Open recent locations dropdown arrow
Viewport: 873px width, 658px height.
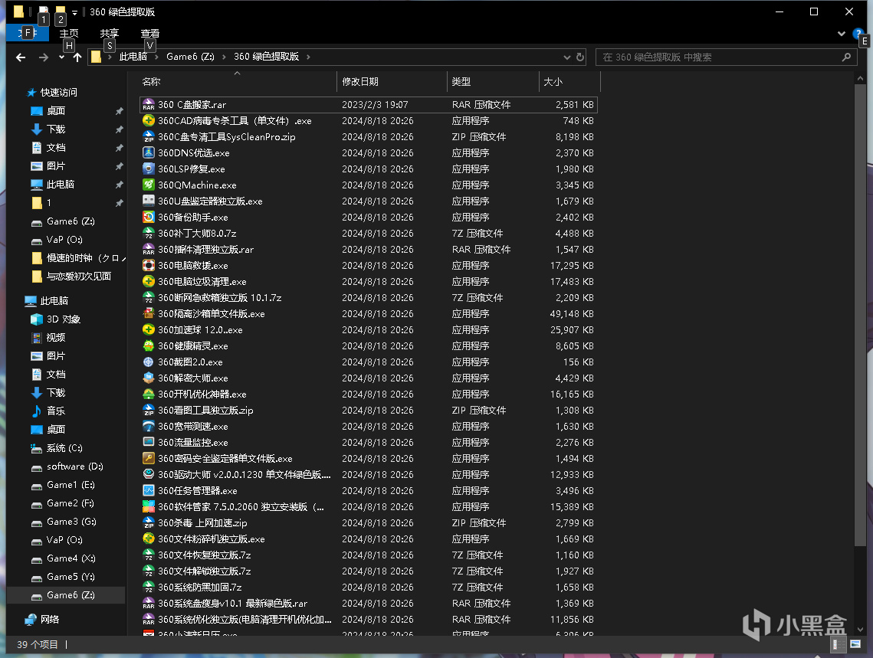62,57
